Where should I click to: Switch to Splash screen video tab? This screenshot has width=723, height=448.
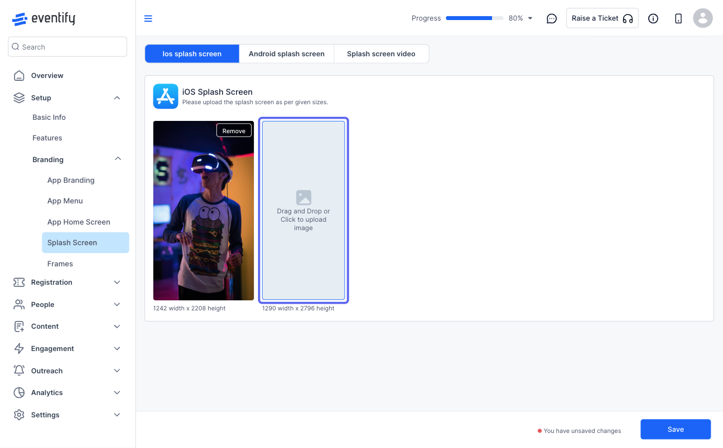pyautogui.click(x=381, y=54)
